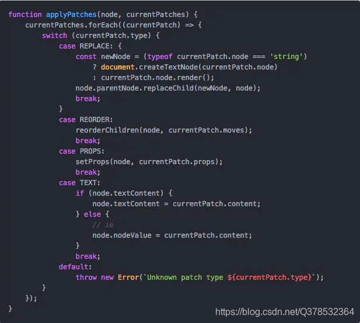Click the case TEXT: line
The width and height of the screenshot is (360, 323).
click(80, 183)
